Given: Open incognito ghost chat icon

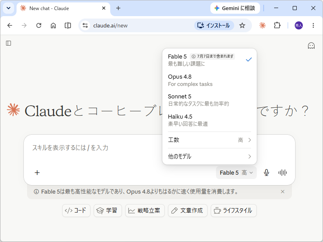Looking at the screenshot, I should pyautogui.click(x=311, y=46).
